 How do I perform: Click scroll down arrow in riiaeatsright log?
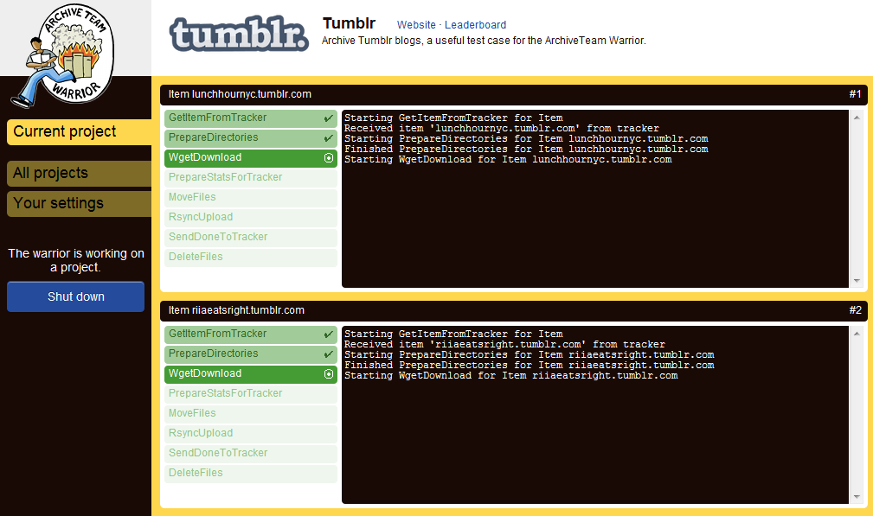857,497
